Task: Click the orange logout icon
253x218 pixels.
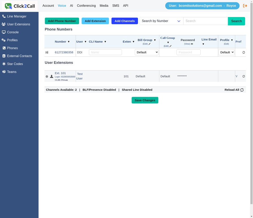Action: pos(245,5)
